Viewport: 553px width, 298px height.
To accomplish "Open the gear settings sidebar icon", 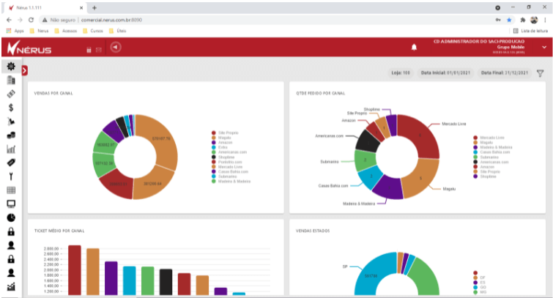I will 11,67.
